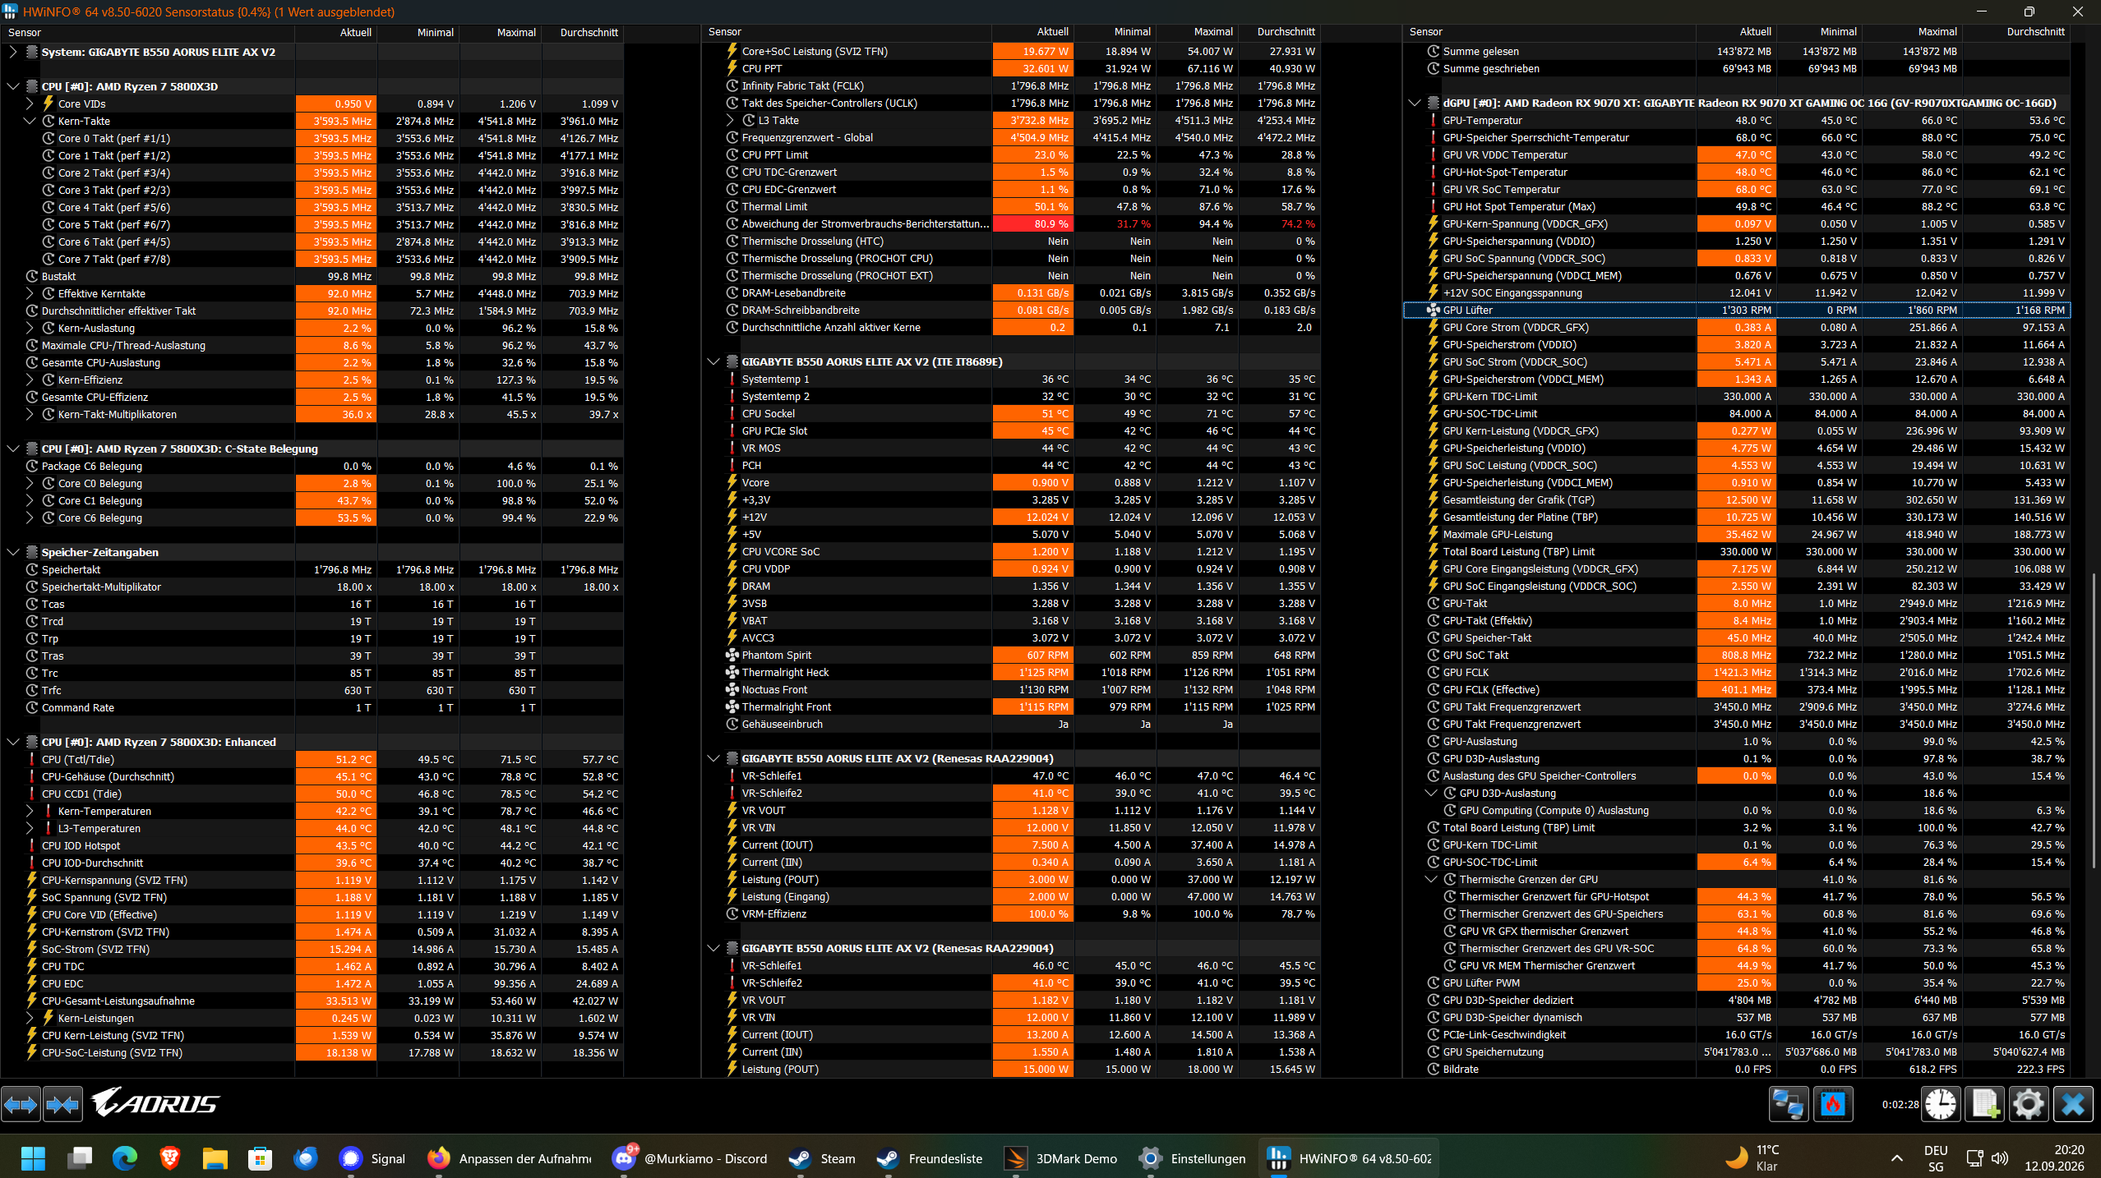
Task: Select the CPU-Gesamt-Leistungsaufnahme row
Action: pyautogui.click(x=312, y=1001)
